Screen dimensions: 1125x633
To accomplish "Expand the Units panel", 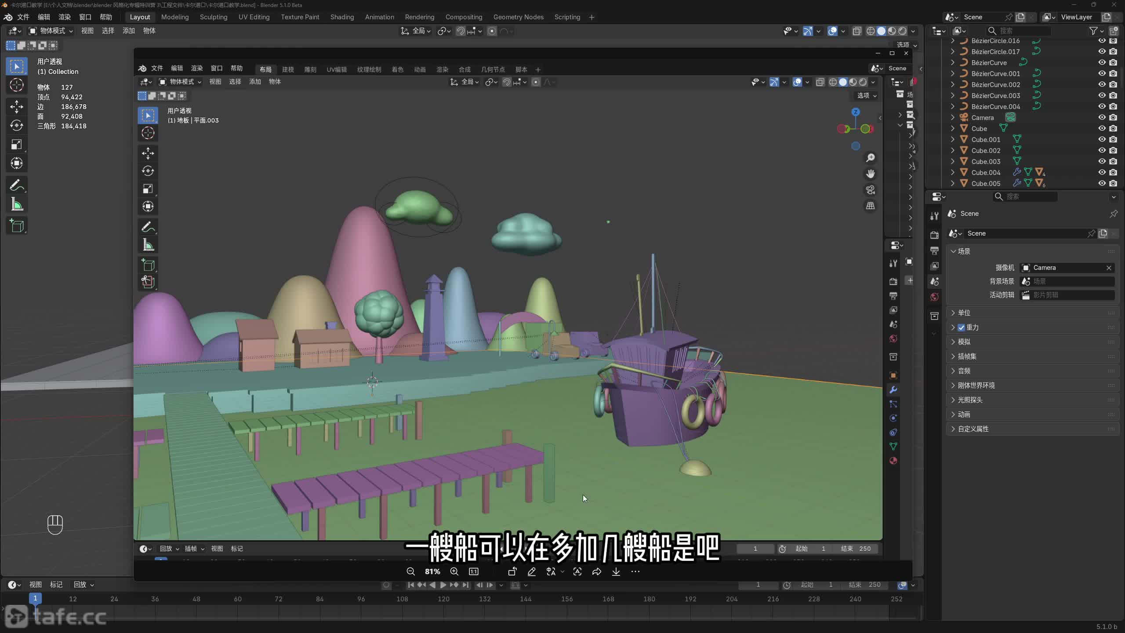I will click(964, 313).
